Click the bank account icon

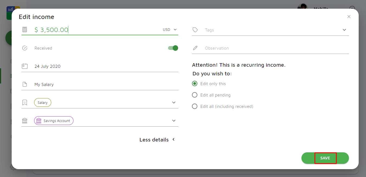click(x=25, y=121)
